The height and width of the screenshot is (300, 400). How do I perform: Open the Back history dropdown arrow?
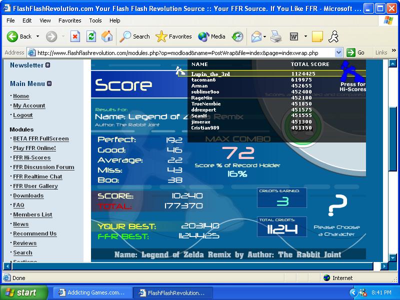tap(38, 36)
